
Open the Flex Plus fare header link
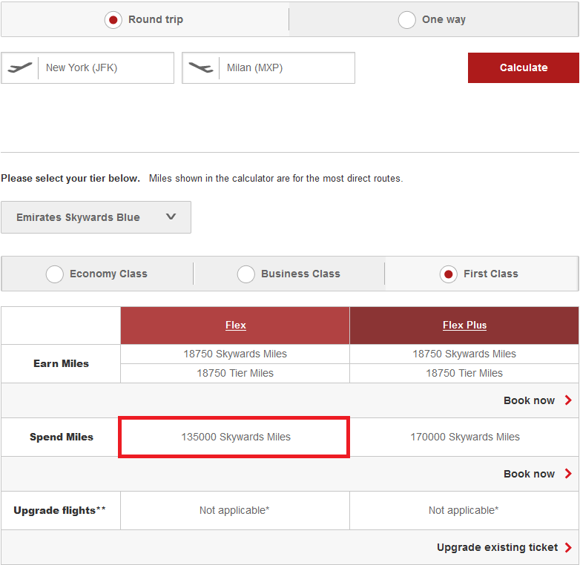click(x=464, y=325)
